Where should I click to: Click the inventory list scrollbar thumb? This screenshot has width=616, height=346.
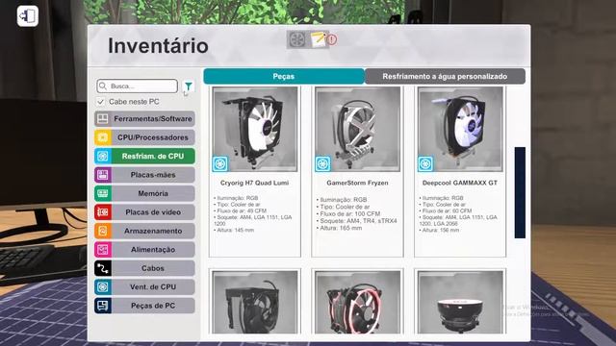pos(520,192)
